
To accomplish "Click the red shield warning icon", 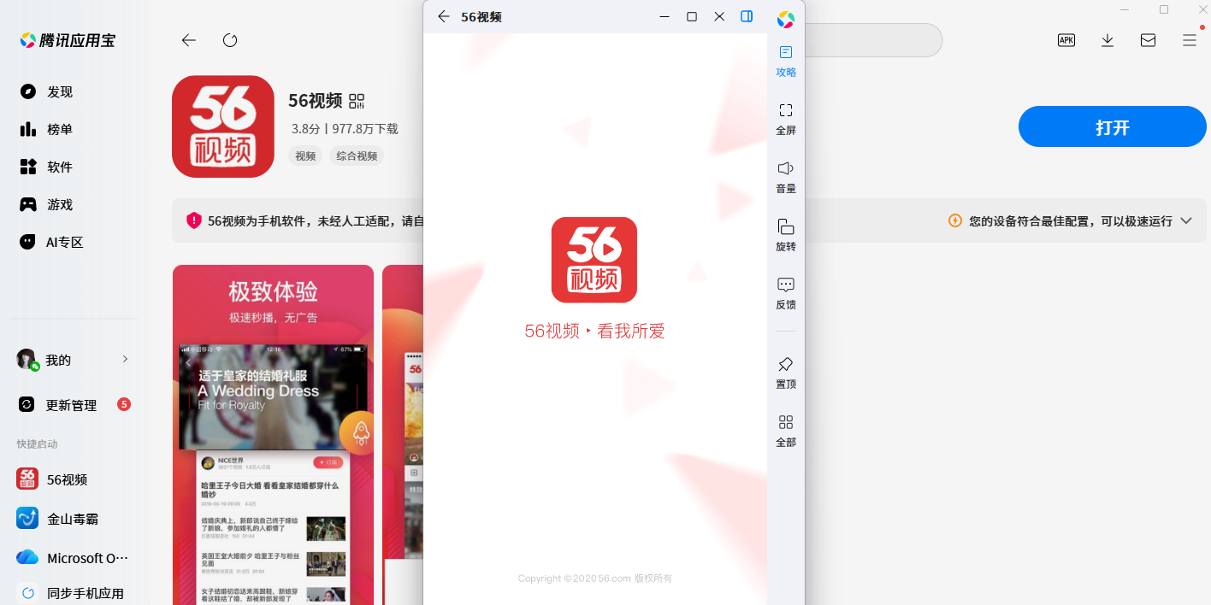I will (194, 220).
